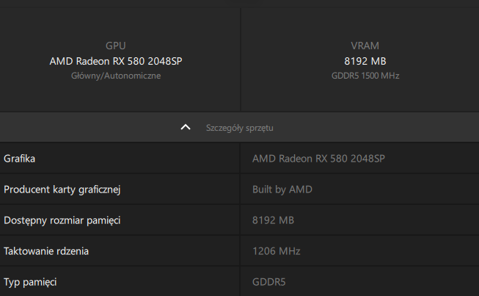The image size is (479, 296).
Task: Click the collapse chevron beside Szczegóły sprzętu
Action: pyautogui.click(x=186, y=128)
